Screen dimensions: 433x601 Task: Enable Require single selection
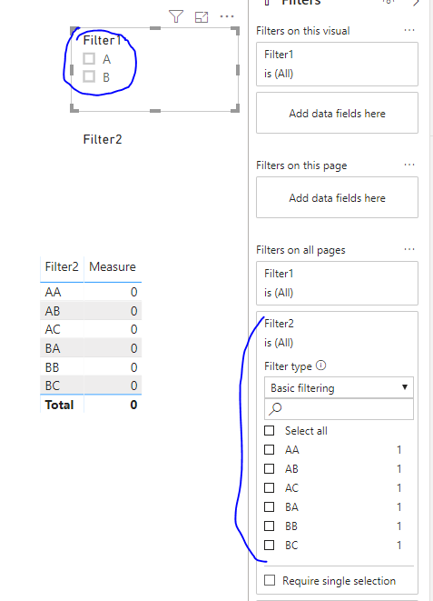tap(270, 580)
